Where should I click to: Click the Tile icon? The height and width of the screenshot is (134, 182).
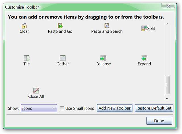point(26,58)
